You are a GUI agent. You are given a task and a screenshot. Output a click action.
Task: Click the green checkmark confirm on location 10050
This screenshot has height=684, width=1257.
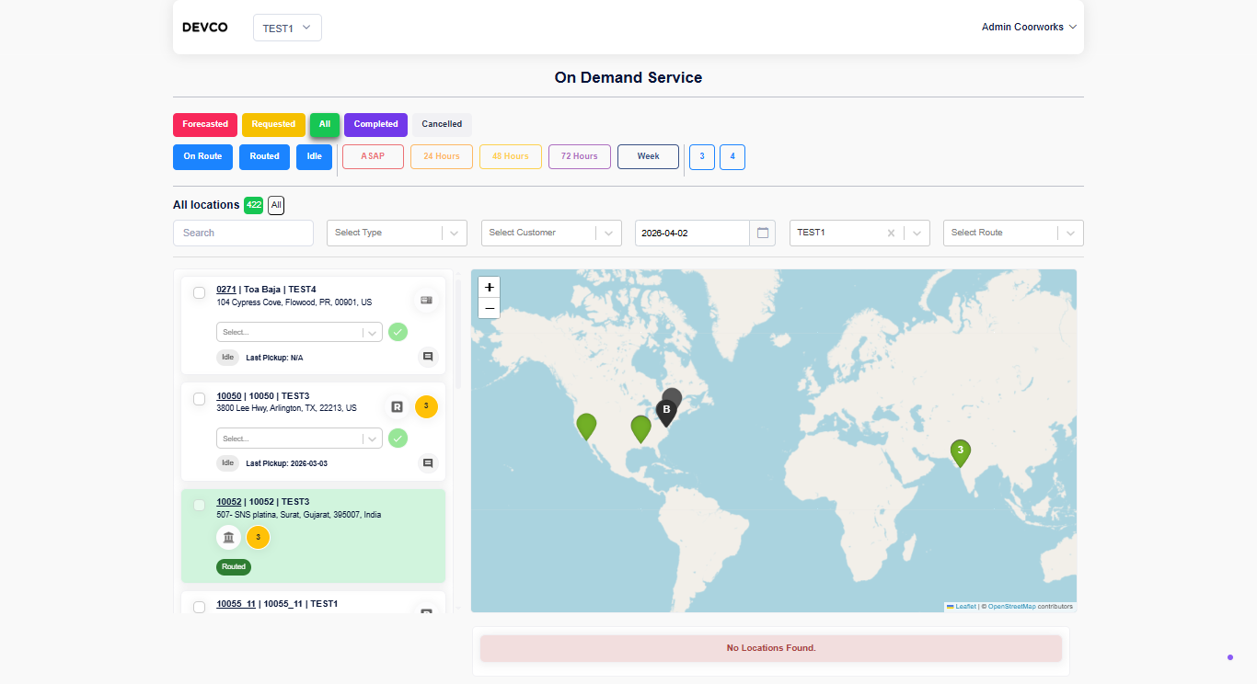point(398,439)
